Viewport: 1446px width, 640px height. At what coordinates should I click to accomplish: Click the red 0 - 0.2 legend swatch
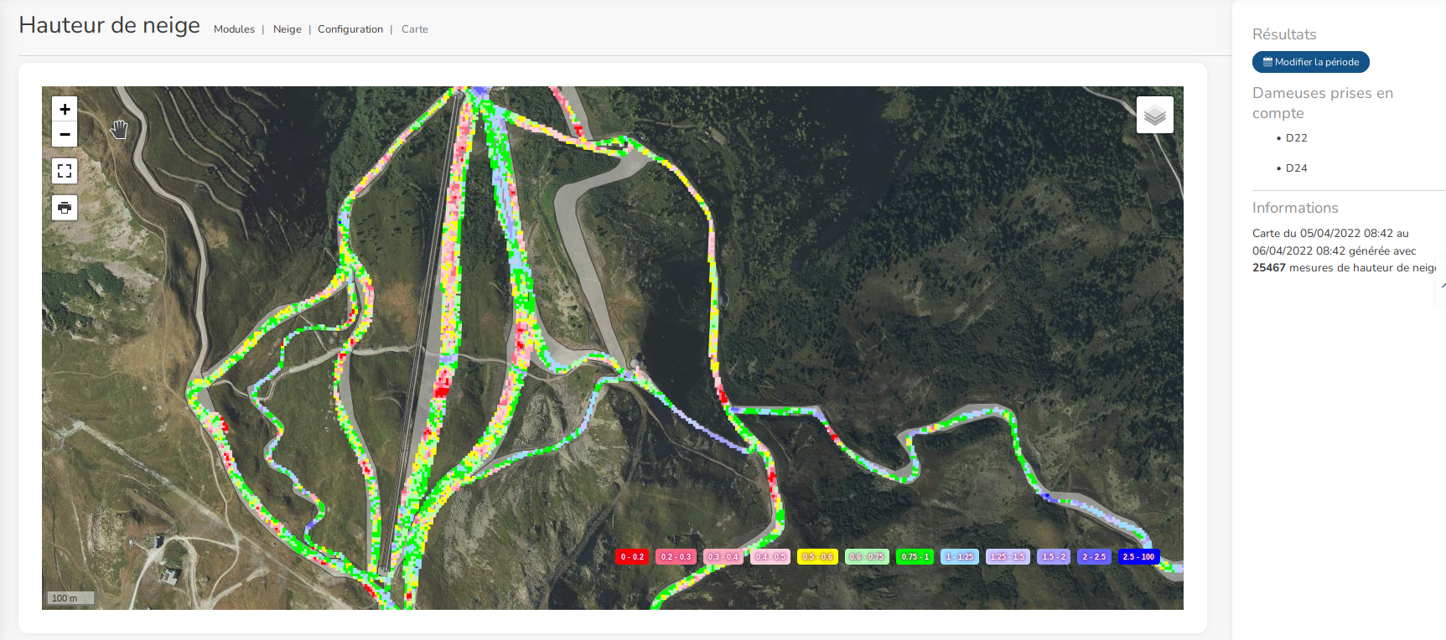coord(632,557)
